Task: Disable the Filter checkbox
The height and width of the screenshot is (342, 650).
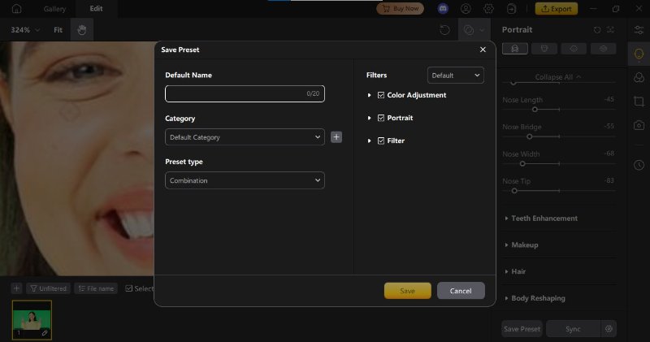Action: tap(381, 141)
